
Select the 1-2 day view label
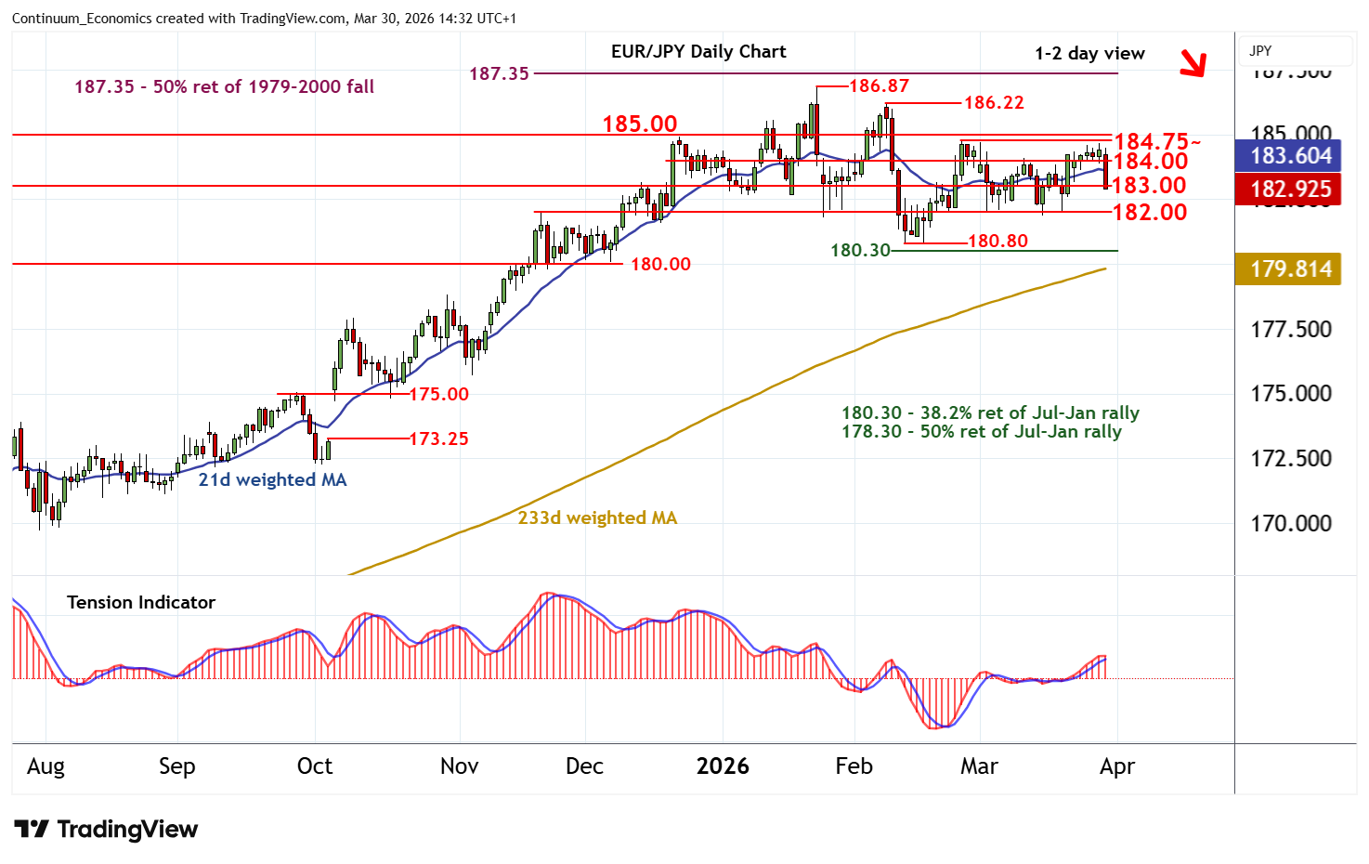(x=1089, y=54)
